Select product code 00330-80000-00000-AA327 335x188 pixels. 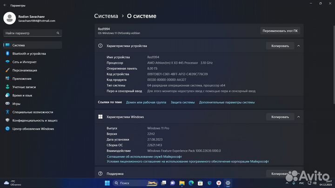pyautogui.click(x=167, y=80)
